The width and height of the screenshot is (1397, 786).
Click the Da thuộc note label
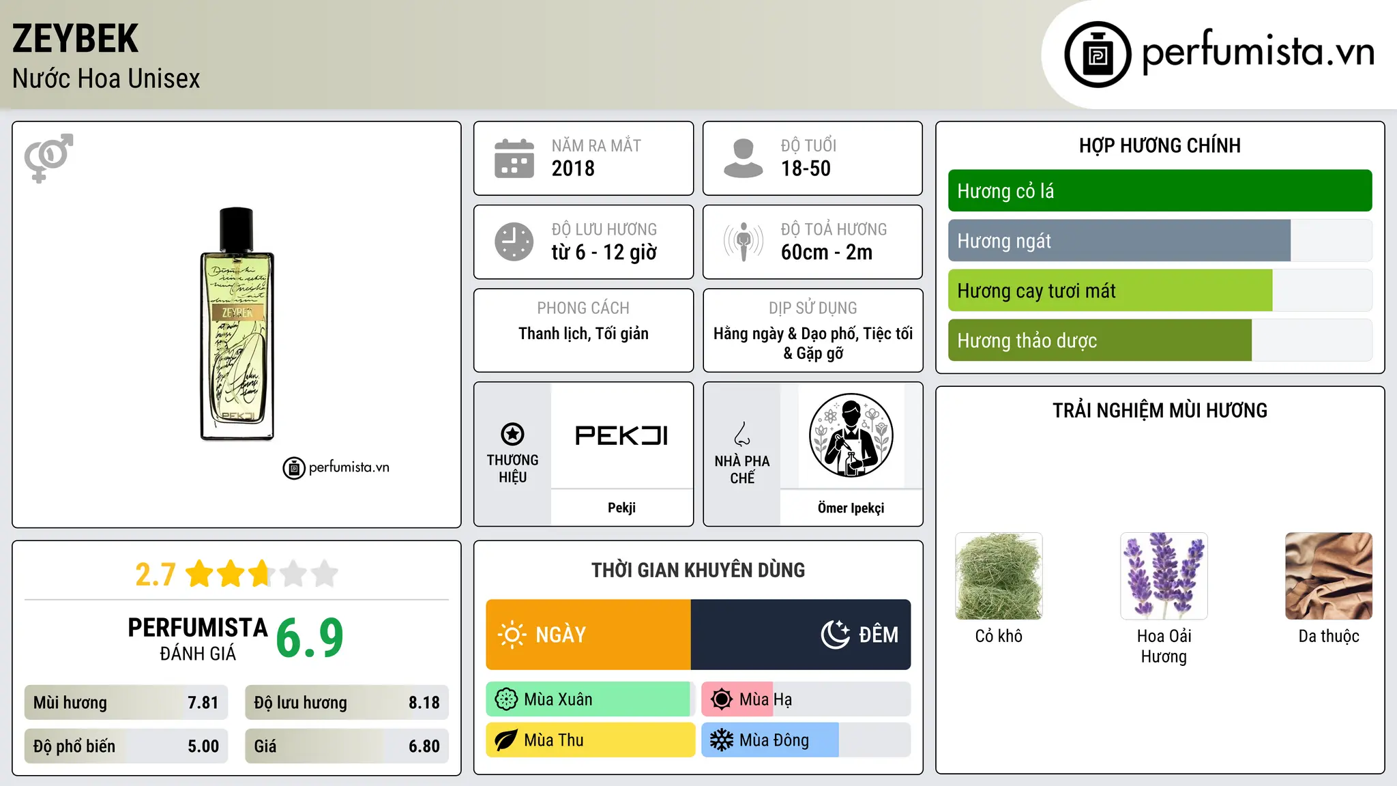1329,636
